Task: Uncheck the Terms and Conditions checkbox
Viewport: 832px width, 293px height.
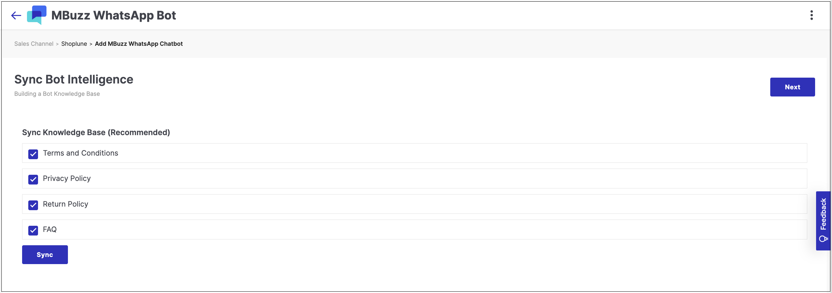Action: coord(33,154)
